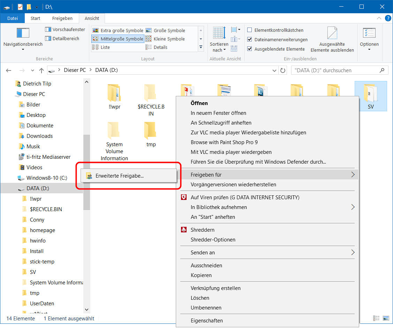
Task: Expand the layout gallery more arrow
Action: tap(201, 47)
